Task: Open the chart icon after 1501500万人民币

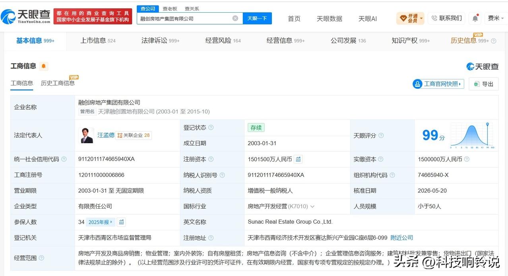Action: (298, 159)
